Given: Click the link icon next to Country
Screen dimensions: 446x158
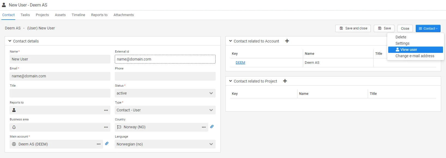Looking at the screenshot, I should tap(212, 127).
